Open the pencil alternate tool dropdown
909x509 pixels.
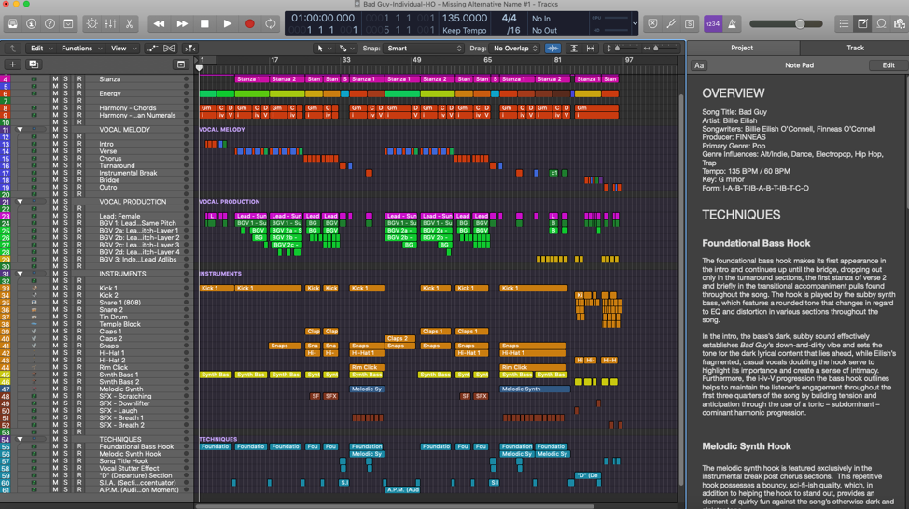coord(346,49)
